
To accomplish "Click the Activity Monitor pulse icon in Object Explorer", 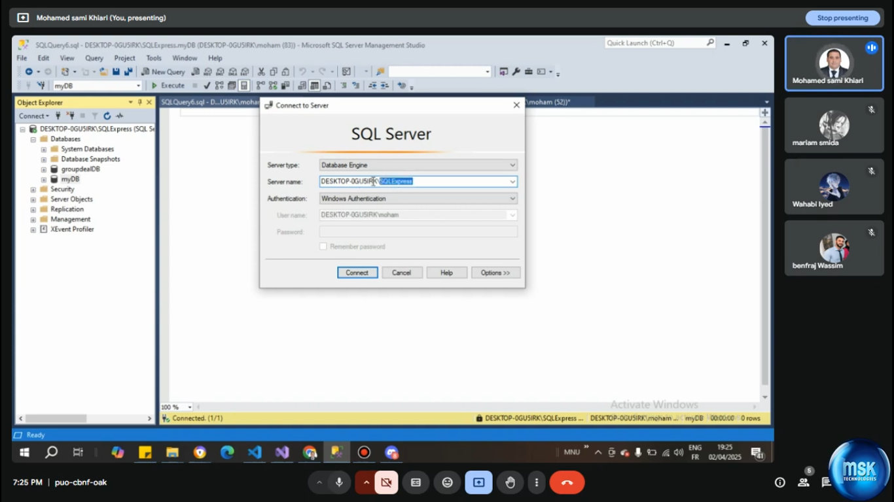I will click(x=120, y=116).
